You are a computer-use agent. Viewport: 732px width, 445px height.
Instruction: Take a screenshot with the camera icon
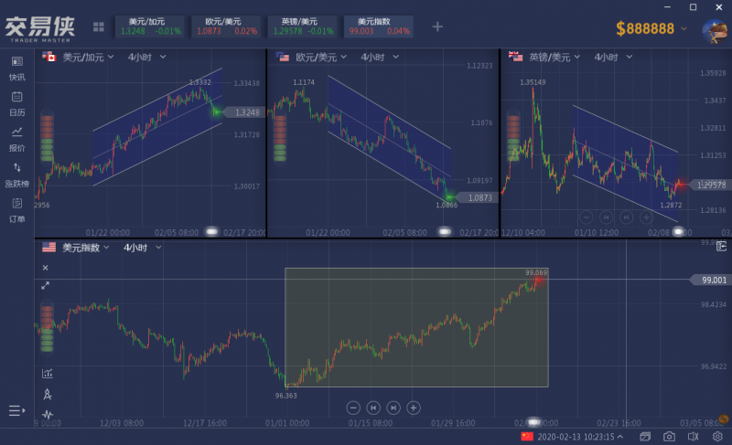pos(669,437)
